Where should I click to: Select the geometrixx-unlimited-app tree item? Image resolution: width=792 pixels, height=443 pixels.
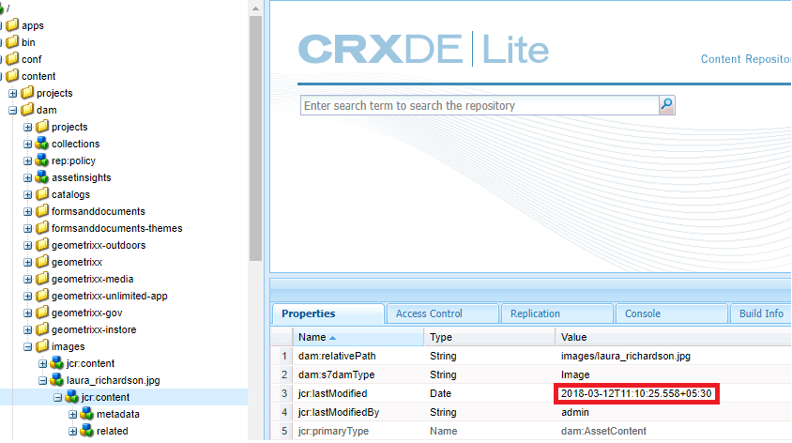click(x=109, y=296)
